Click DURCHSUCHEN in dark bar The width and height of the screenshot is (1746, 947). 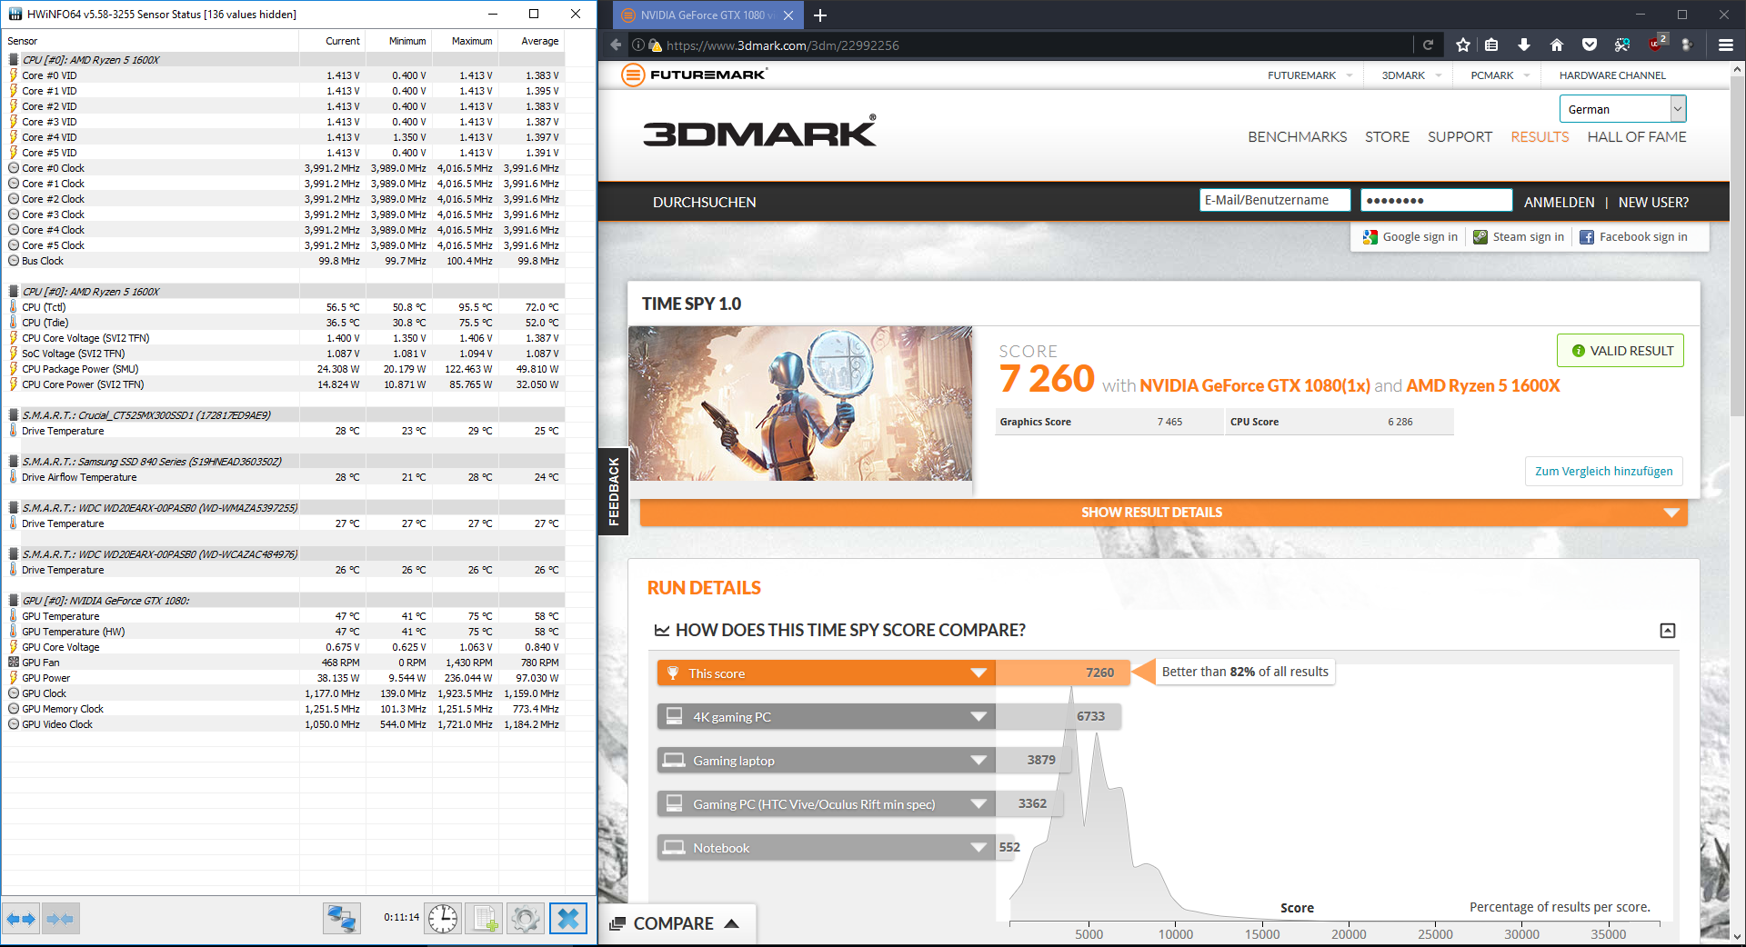pyautogui.click(x=704, y=203)
